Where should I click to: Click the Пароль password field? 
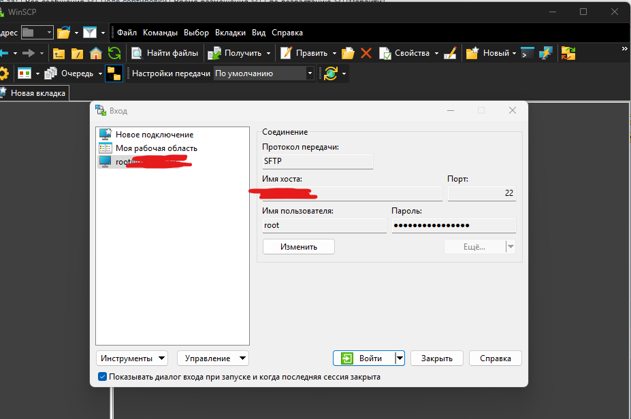(x=453, y=225)
